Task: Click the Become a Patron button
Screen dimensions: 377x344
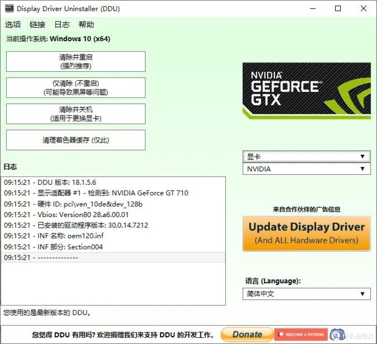Action: tap(301, 334)
